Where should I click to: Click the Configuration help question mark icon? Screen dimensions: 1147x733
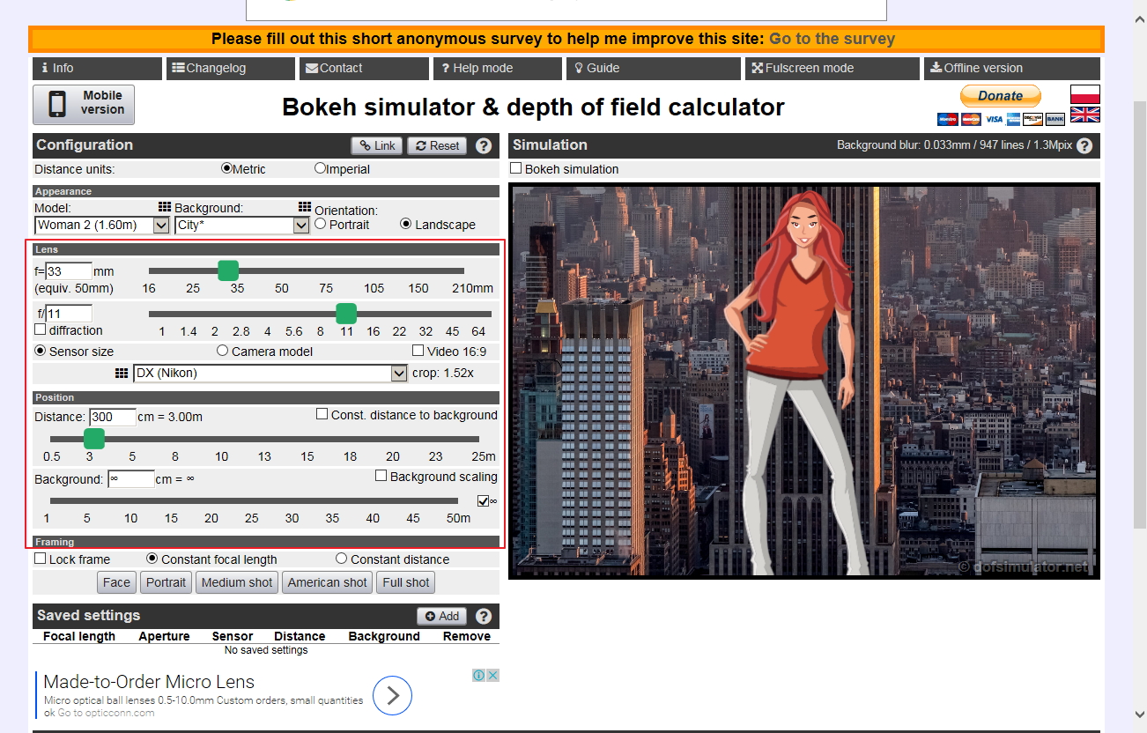[484, 146]
